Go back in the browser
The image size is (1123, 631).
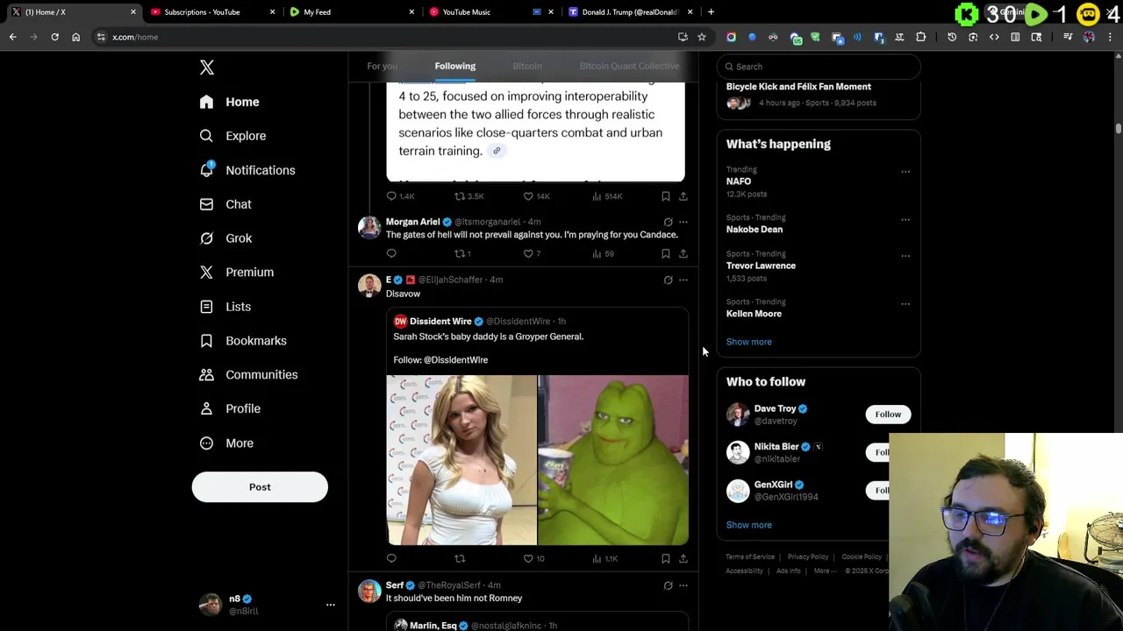point(12,37)
